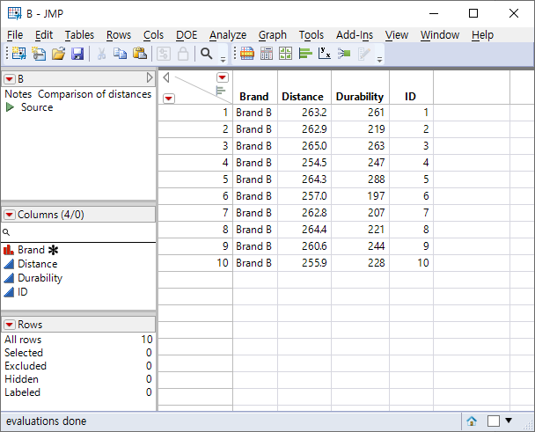Open the File menu
Image resolution: width=535 pixels, height=432 pixels.
pyautogui.click(x=15, y=35)
